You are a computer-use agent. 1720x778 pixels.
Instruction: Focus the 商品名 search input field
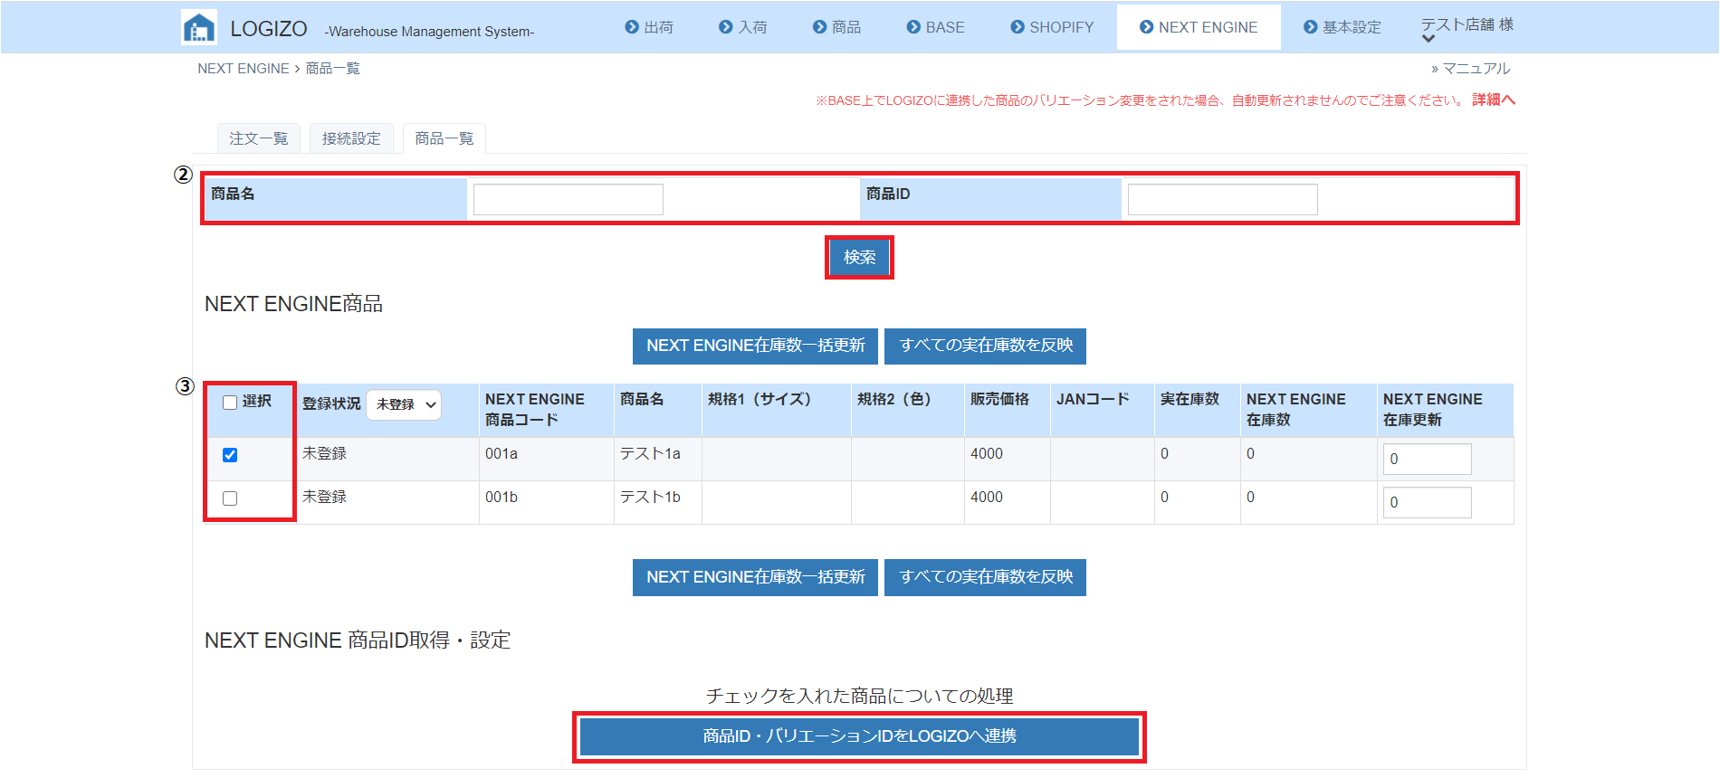pos(569,199)
